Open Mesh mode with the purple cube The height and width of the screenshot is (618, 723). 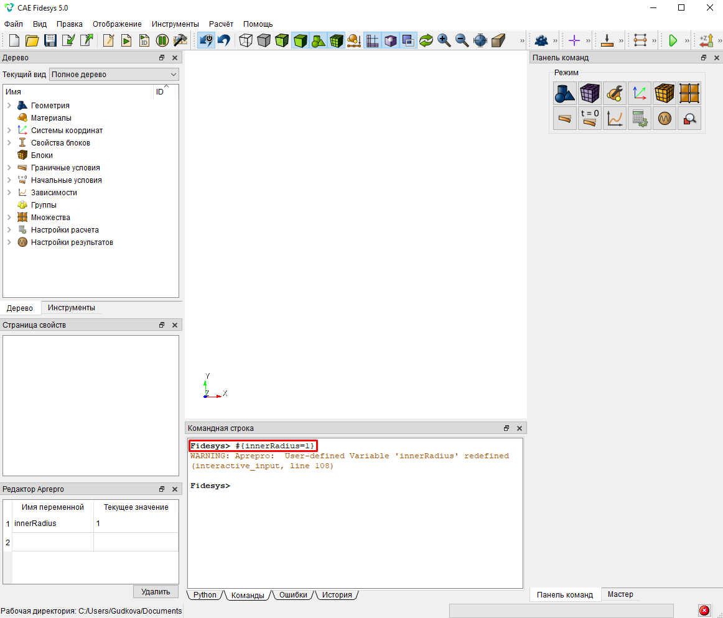(x=589, y=93)
